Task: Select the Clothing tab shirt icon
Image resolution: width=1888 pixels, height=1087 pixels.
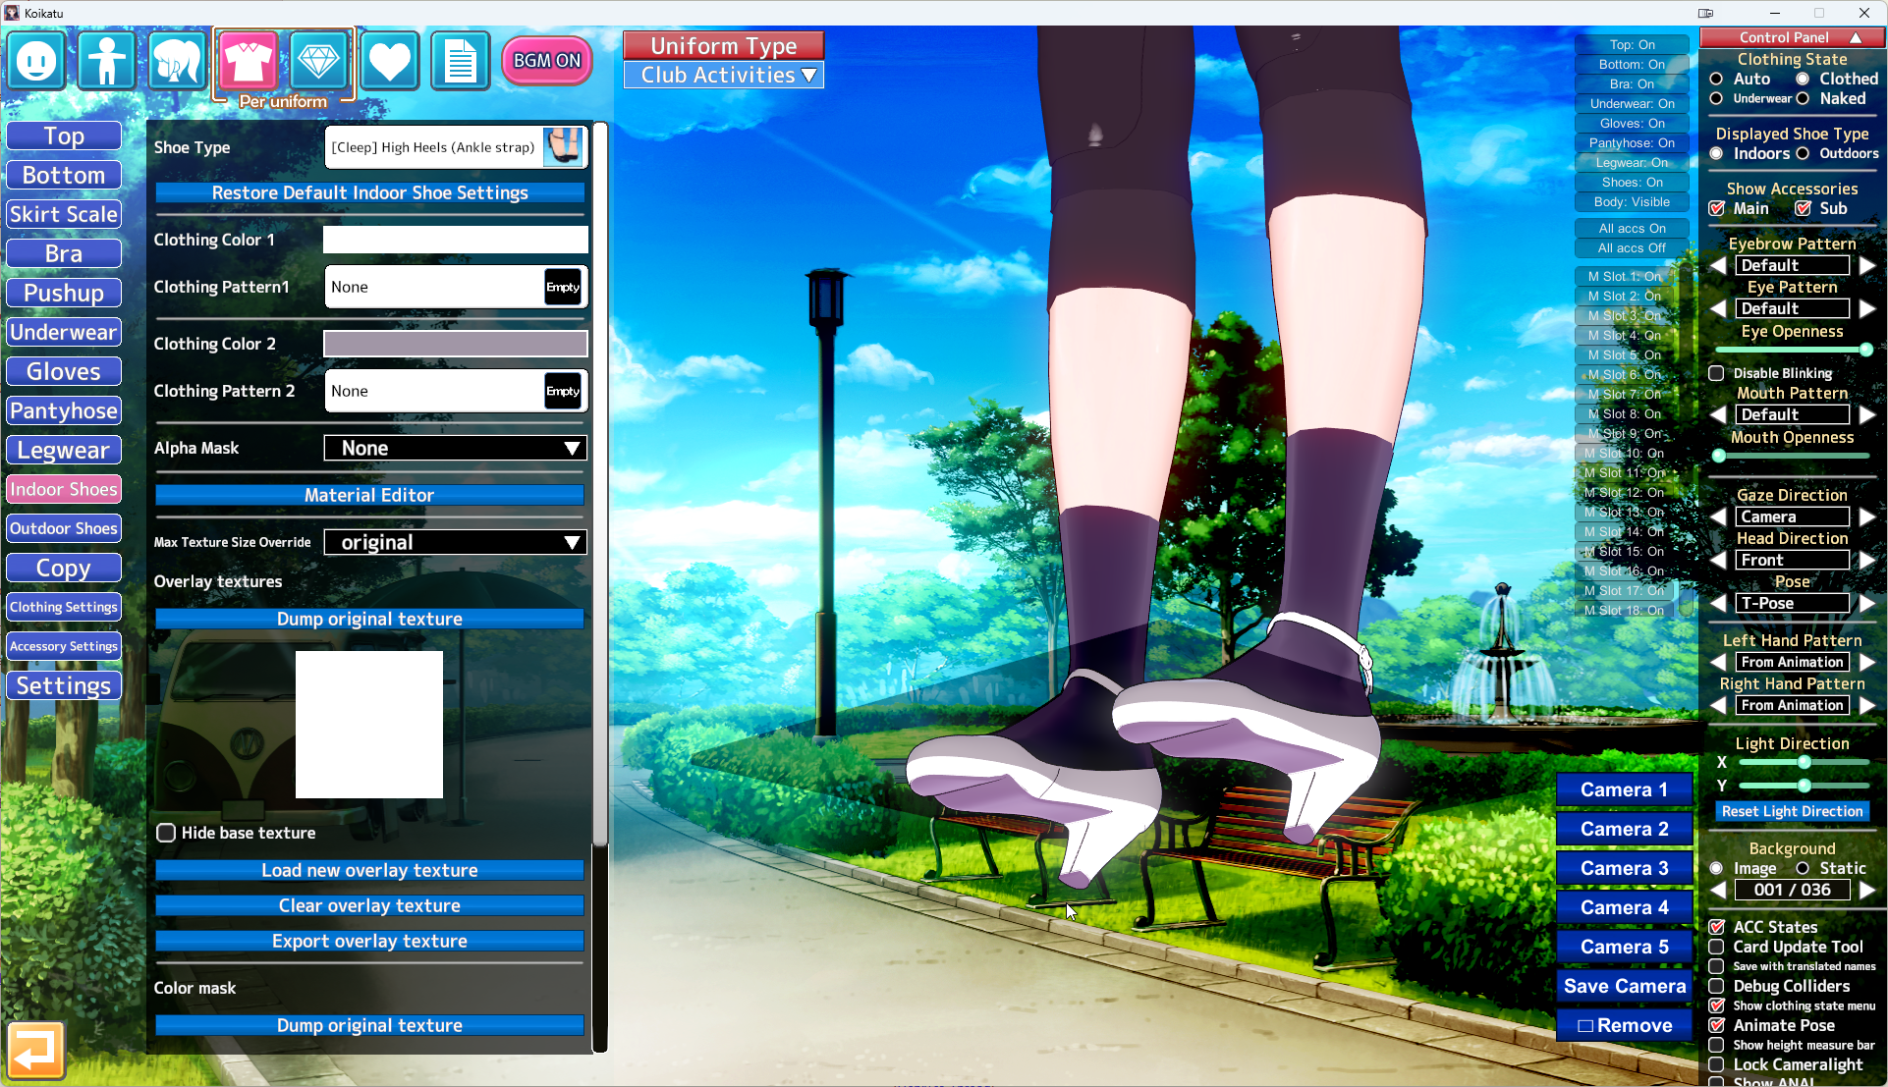Action: (248, 61)
